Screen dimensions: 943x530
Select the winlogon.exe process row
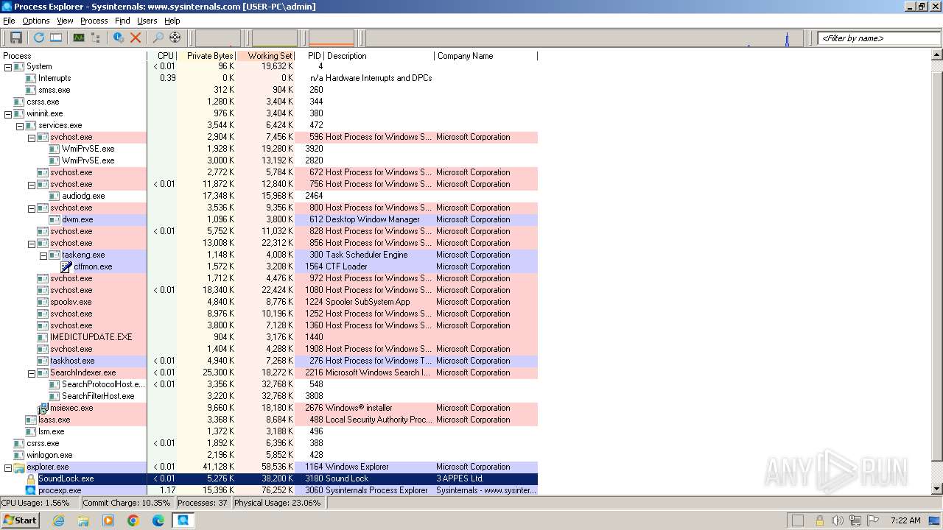[269, 455]
